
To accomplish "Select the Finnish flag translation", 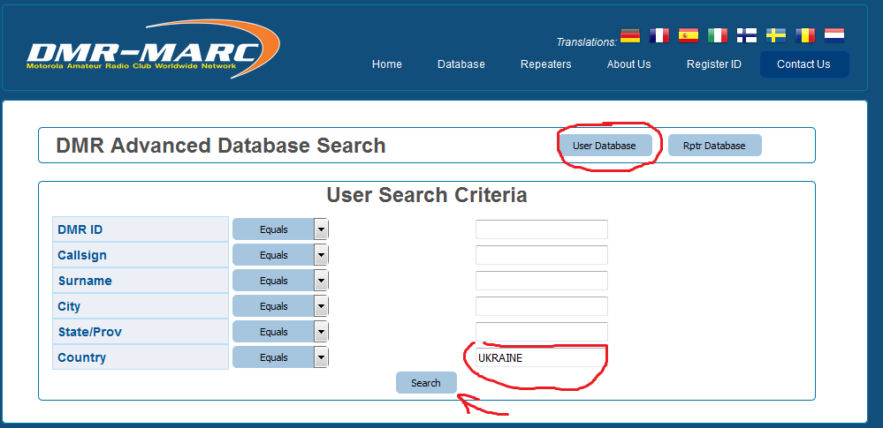I will click(747, 36).
